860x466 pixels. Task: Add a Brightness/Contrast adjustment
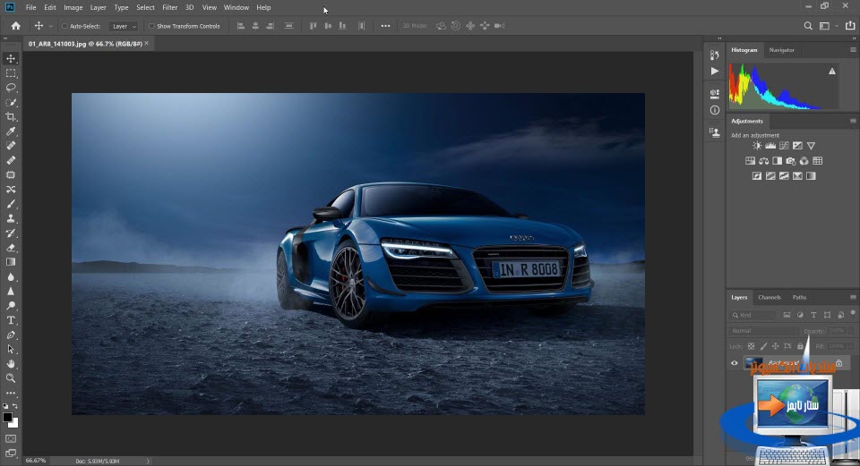pyautogui.click(x=757, y=146)
